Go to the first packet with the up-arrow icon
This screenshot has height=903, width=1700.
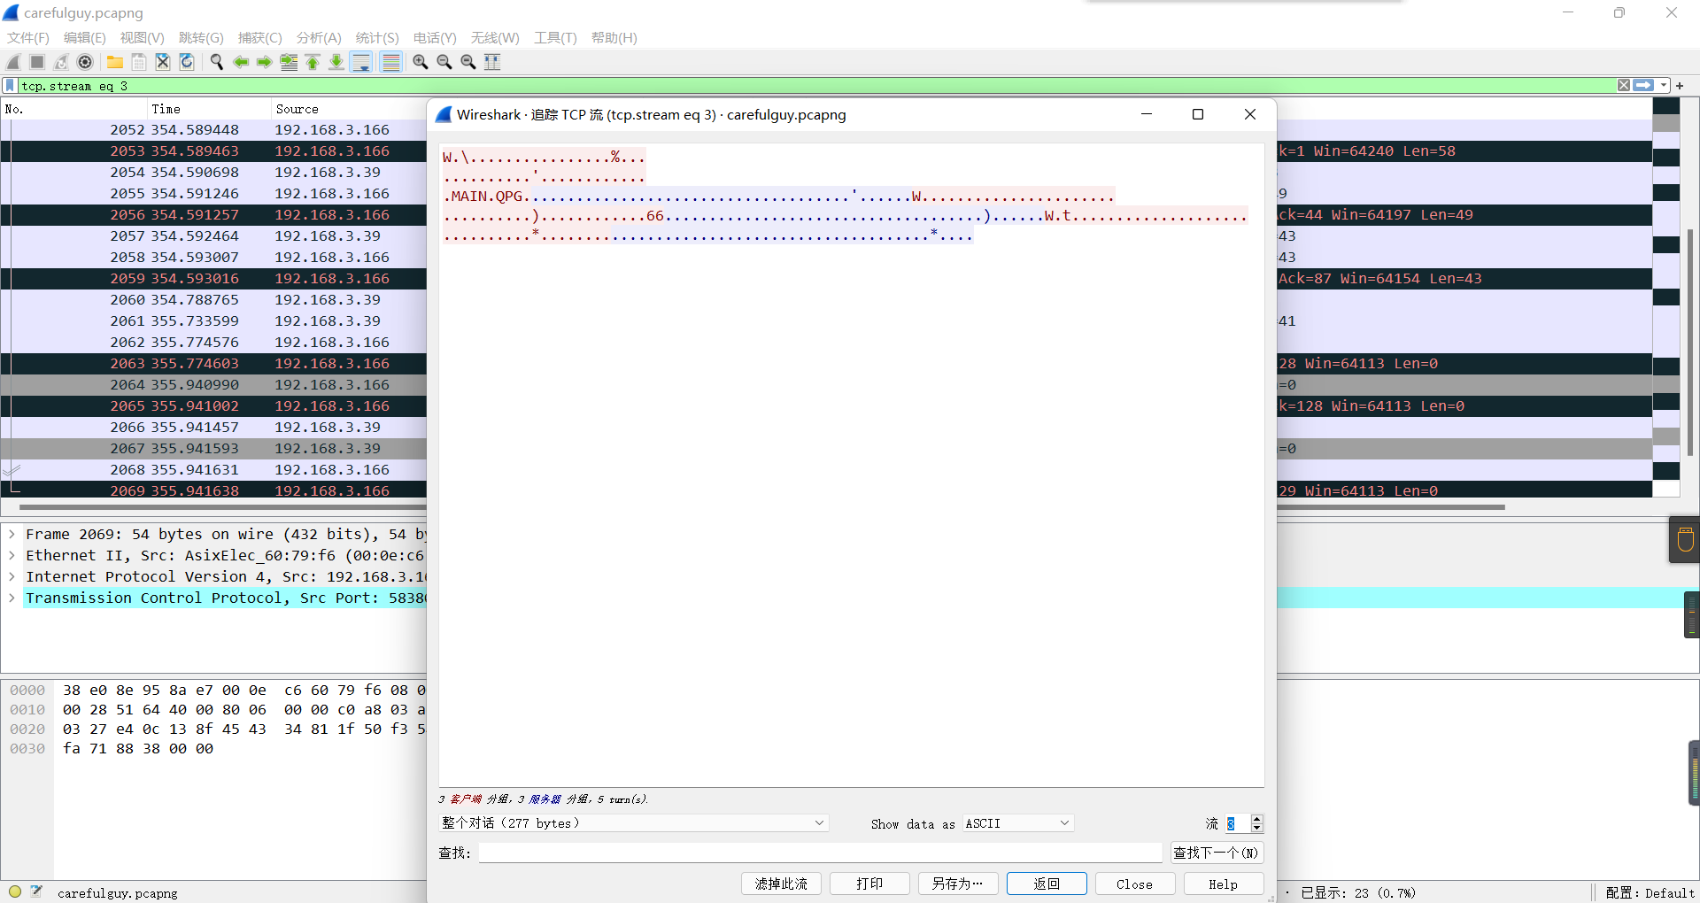(313, 62)
